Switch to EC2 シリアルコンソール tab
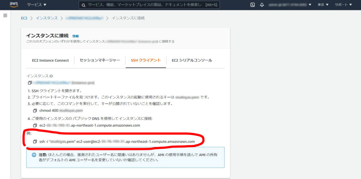 (192, 60)
